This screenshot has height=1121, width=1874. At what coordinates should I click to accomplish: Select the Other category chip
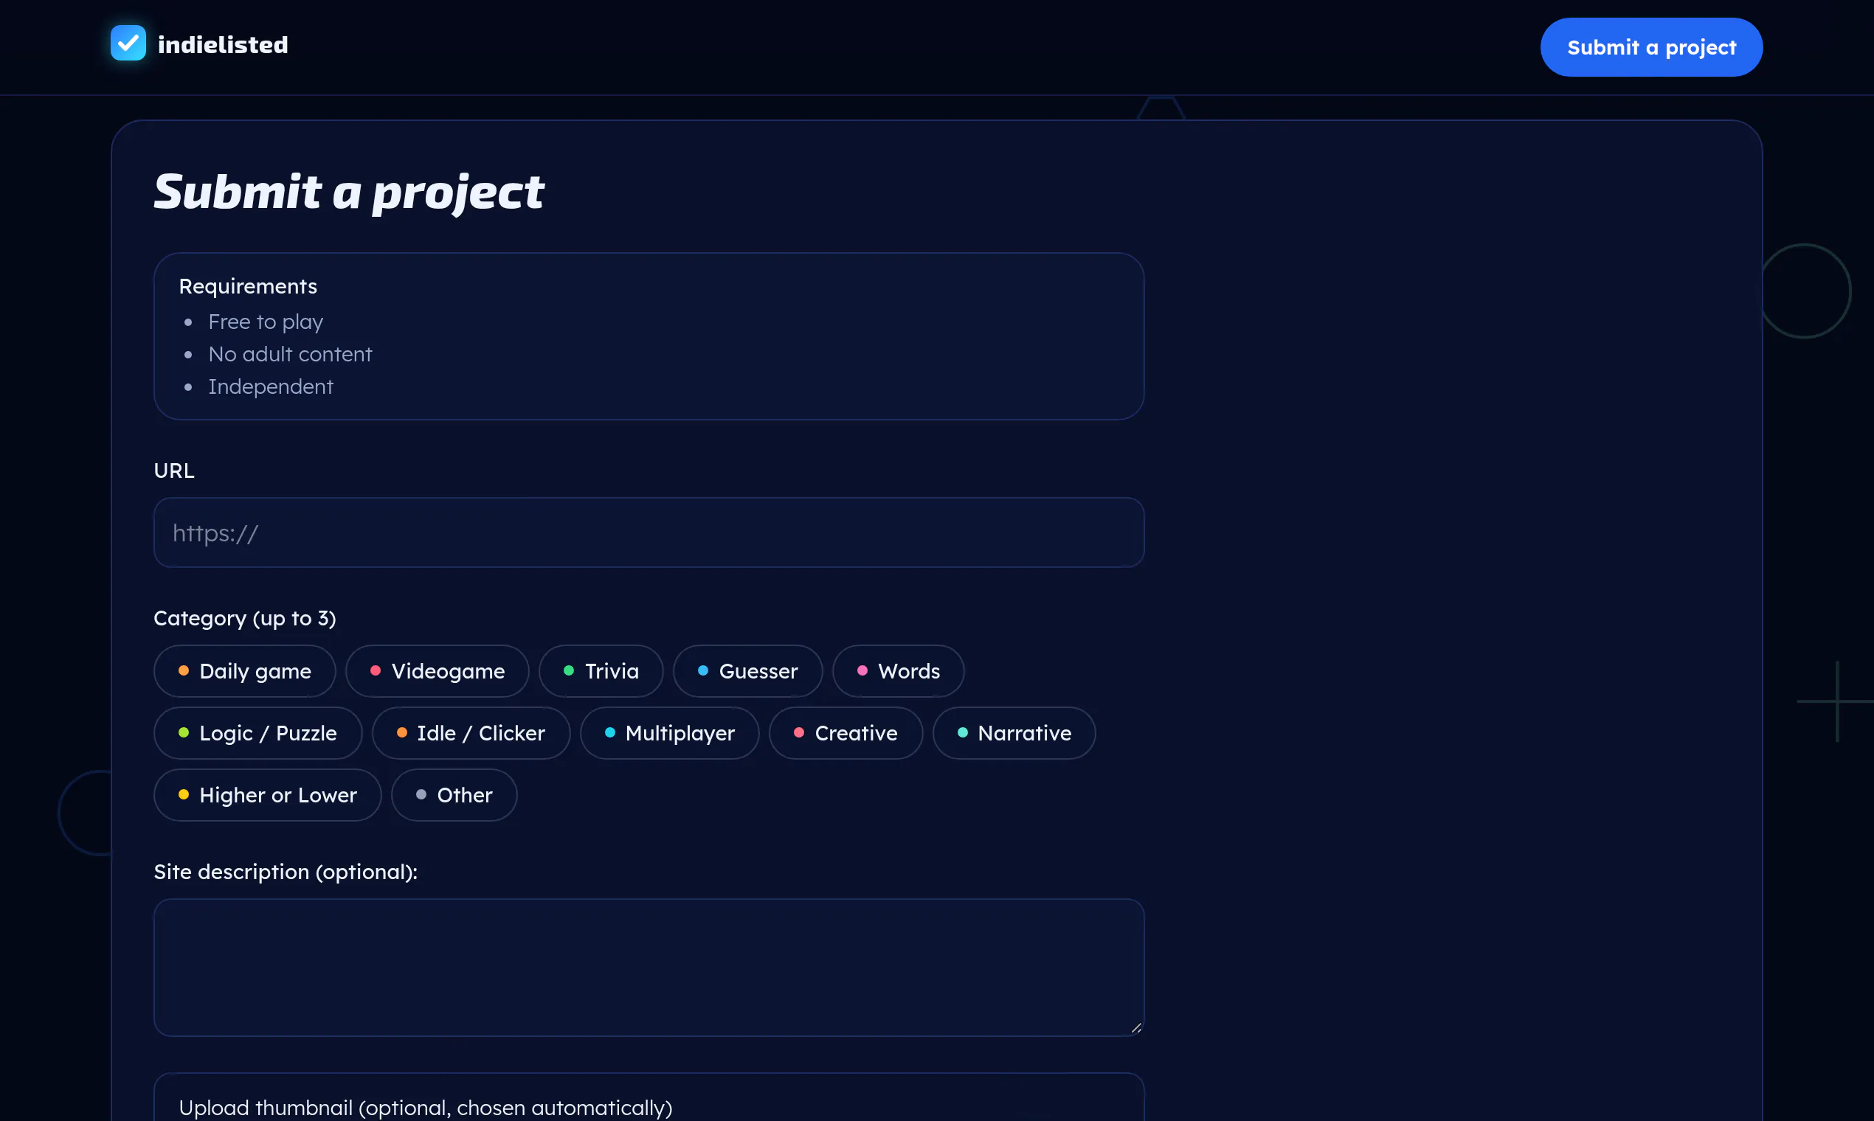454,795
